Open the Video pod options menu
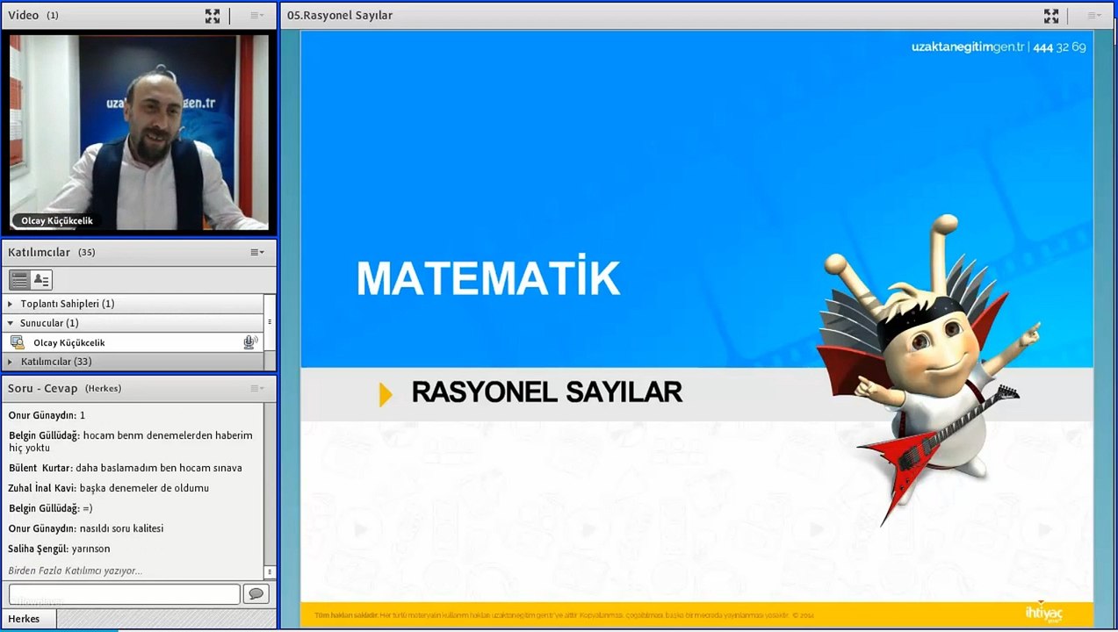This screenshot has height=632, width=1118. [256, 16]
